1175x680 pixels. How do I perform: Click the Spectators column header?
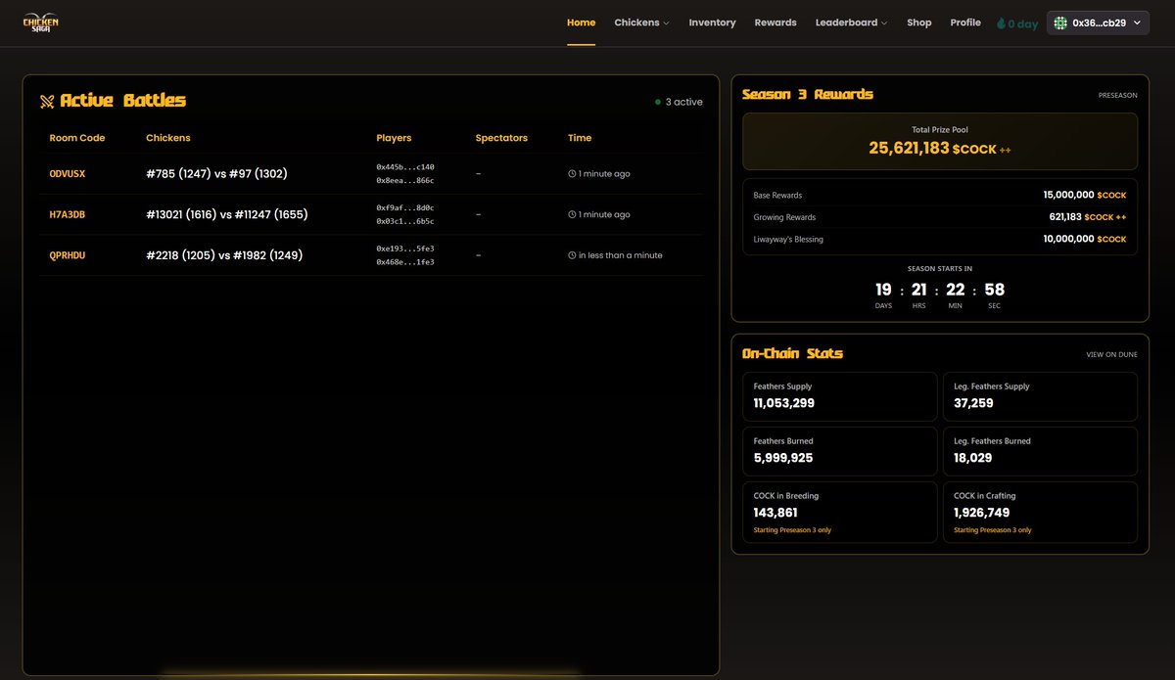(501, 138)
